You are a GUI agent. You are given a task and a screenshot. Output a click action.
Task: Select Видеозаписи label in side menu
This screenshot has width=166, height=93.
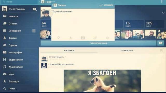[x=16, y=60]
